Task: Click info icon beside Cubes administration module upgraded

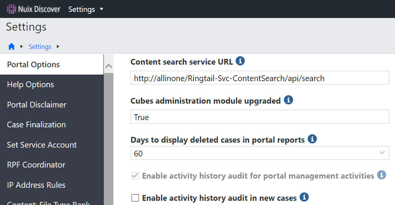Action: tap(288, 100)
